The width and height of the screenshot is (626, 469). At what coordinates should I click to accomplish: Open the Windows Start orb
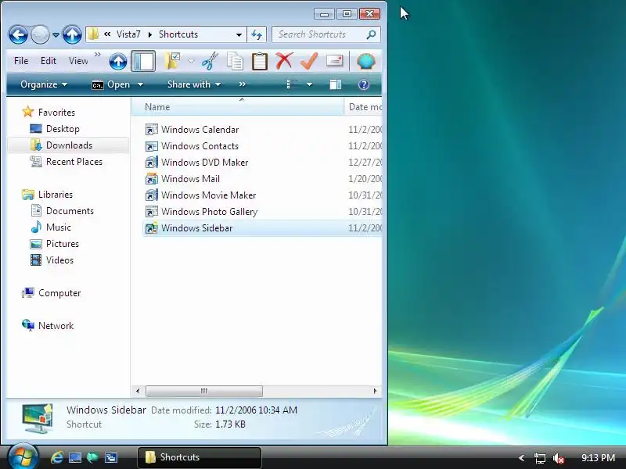(x=23, y=456)
